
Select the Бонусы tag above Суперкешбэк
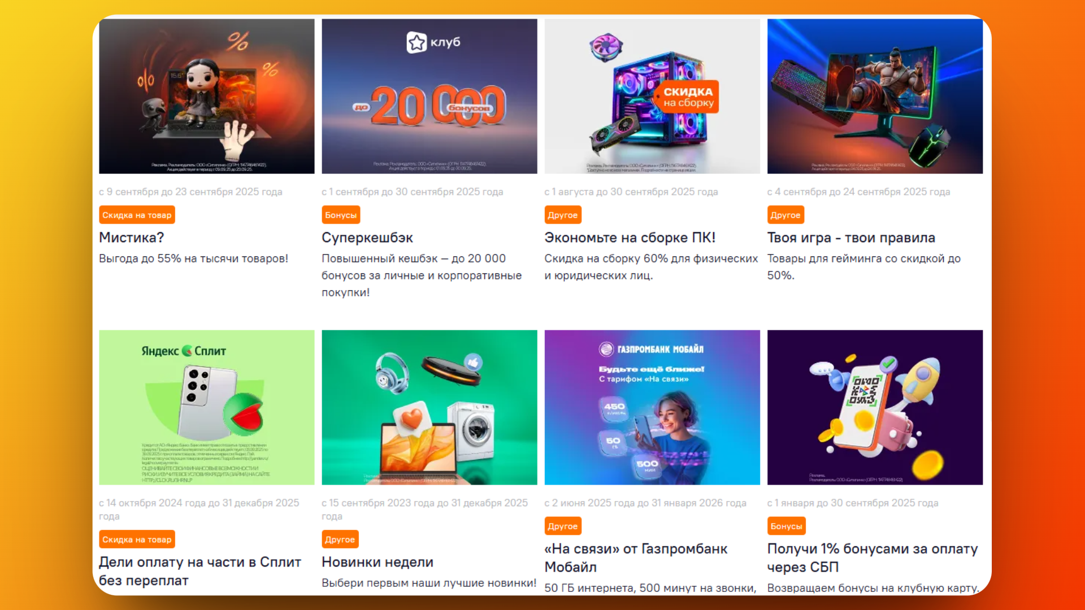click(x=341, y=215)
